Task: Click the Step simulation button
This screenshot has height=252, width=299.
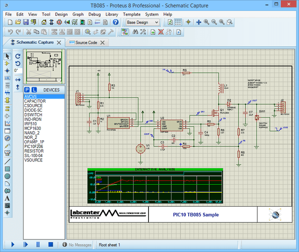Action: click(x=26, y=245)
